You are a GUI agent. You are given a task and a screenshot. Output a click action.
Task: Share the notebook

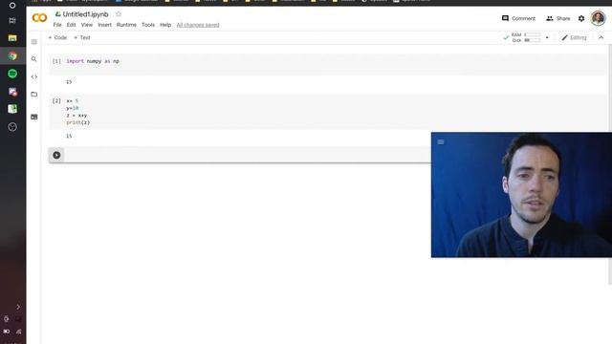(x=558, y=18)
